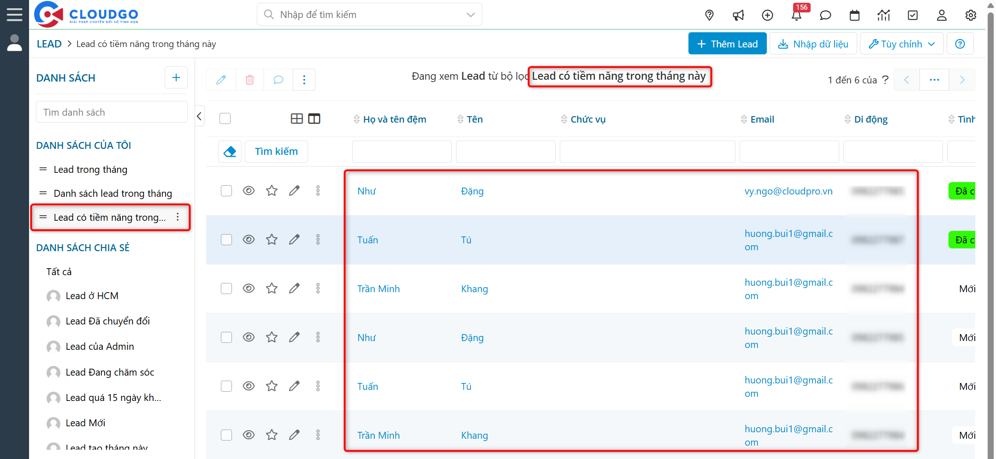Toggle the select-all leads checkbox
The image size is (996, 459).
225,118
